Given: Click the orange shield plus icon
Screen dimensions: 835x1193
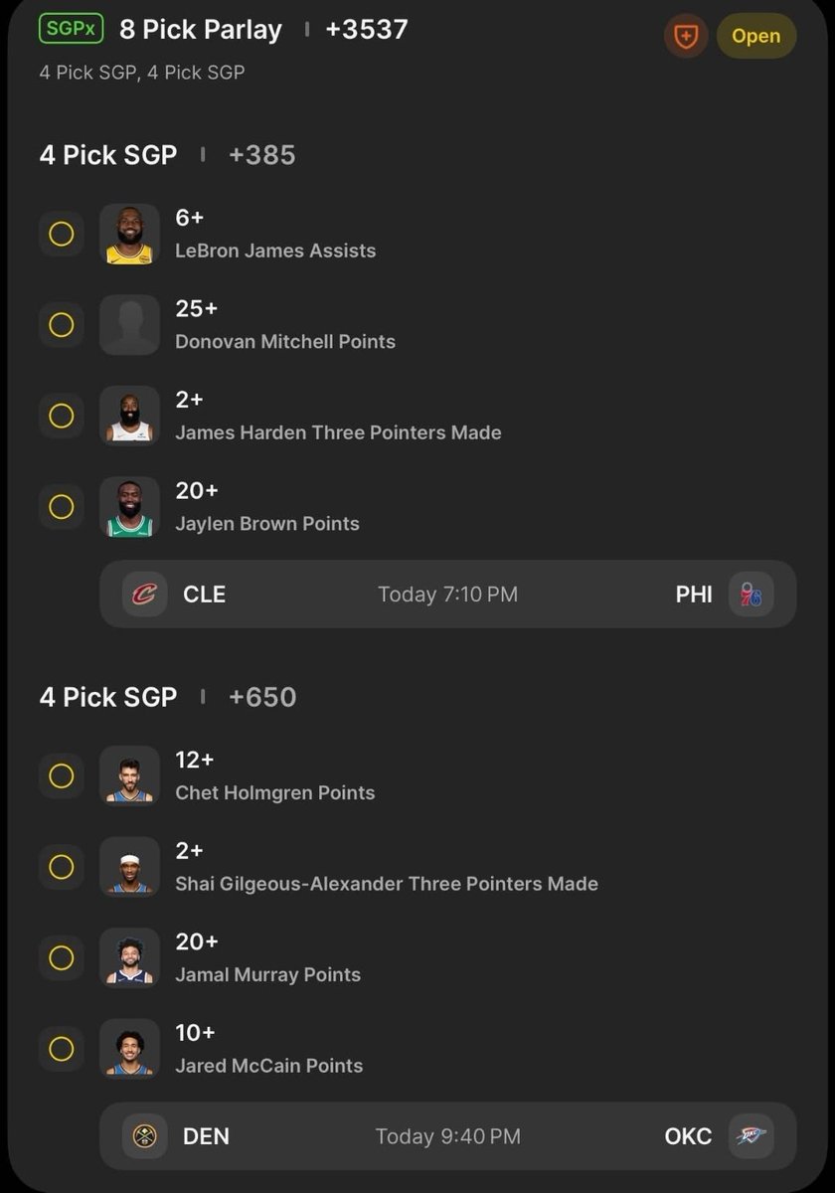Looking at the screenshot, I should point(687,37).
